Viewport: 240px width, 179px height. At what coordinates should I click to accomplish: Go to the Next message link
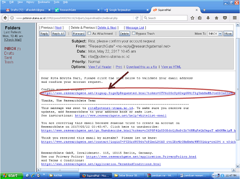coord(58,28)
